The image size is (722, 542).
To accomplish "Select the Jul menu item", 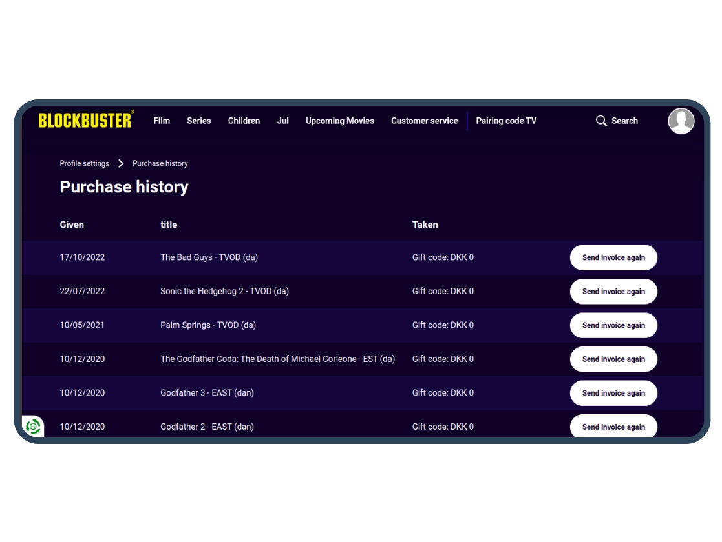I will pos(282,121).
